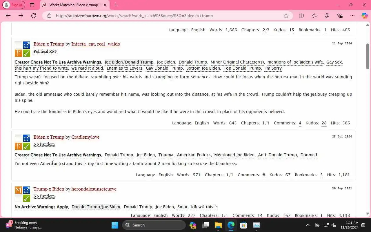Viewport: 371px width, 232px height.
Task: Open Bottom Joe Biden tag
Action: tap(203, 68)
